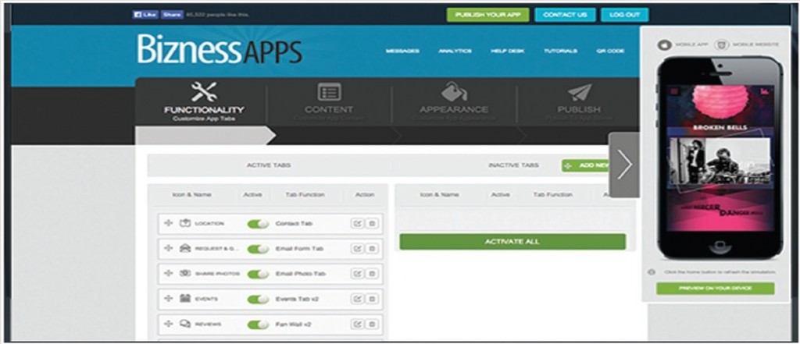Screen dimensions: 800x344
Task: Grab the Share Photos row move handle
Action: click(169, 274)
